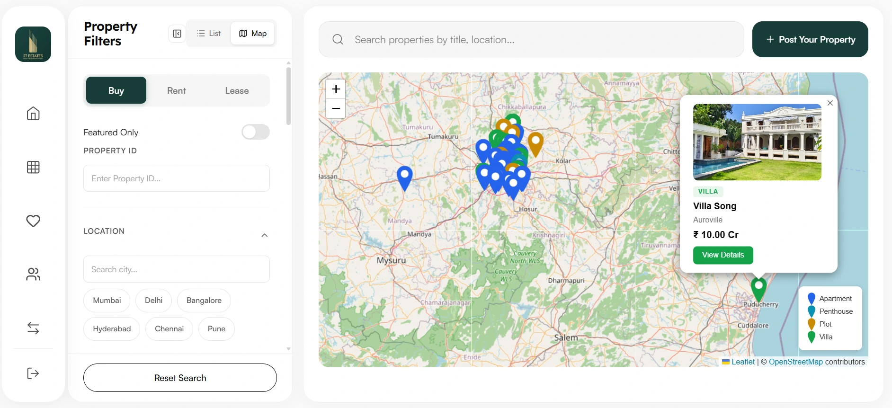Filter by Hyderabad city chip
Image resolution: width=892 pixels, height=408 pixels.
tap(112, 329)
